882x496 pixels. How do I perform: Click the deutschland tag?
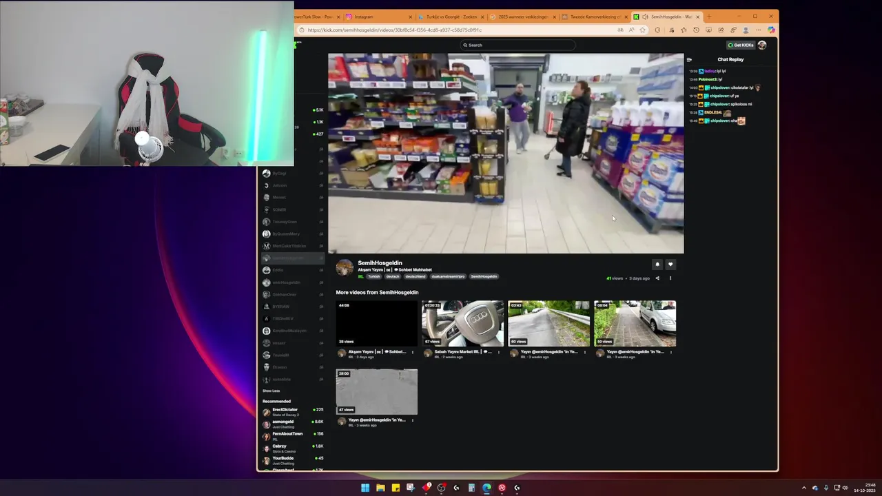click(x=416, y=276)
